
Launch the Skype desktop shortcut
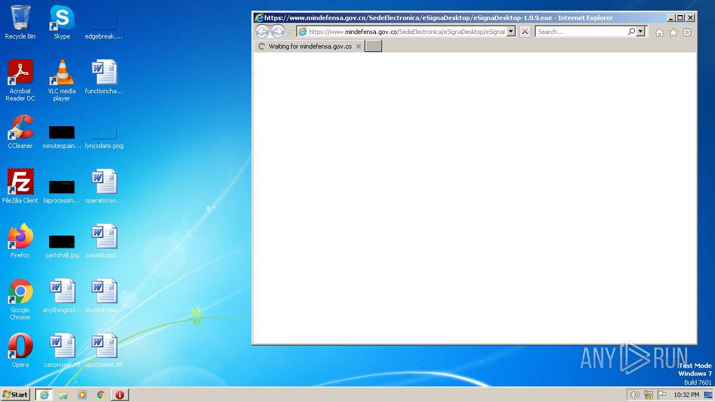point(62,22)
